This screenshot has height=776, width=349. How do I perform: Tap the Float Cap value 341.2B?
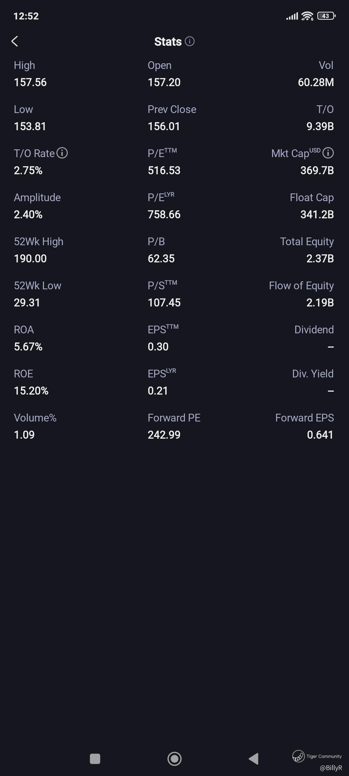(x=317, y=215)
